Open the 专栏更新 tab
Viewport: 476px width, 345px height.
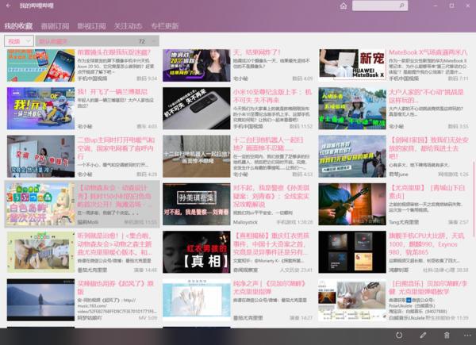[x=165, y=26]
